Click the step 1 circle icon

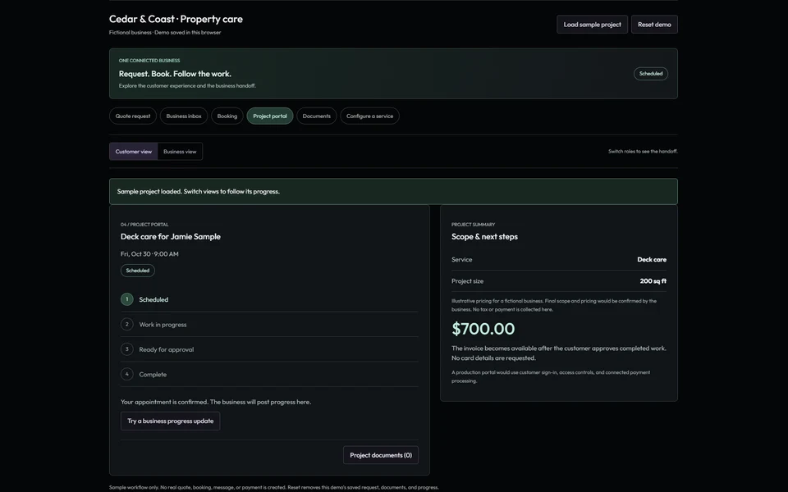127,299
